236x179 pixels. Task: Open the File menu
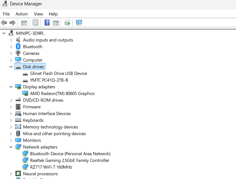point(6,14)
